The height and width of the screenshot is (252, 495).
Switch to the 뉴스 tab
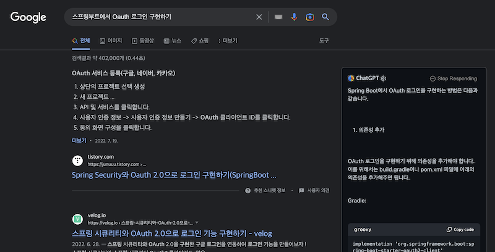click(x=173, y=41)
